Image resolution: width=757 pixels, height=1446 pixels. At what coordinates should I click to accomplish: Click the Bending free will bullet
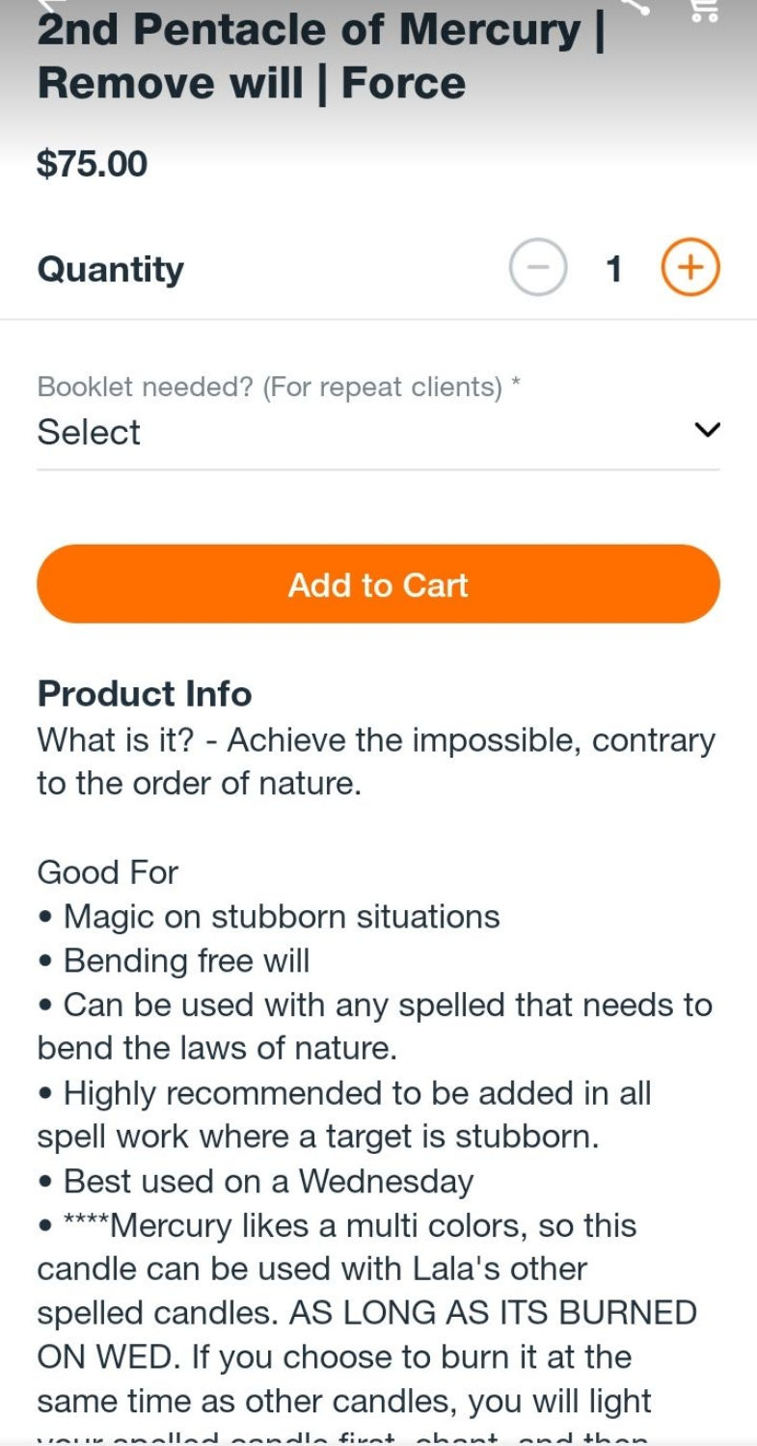click(186, 961)
